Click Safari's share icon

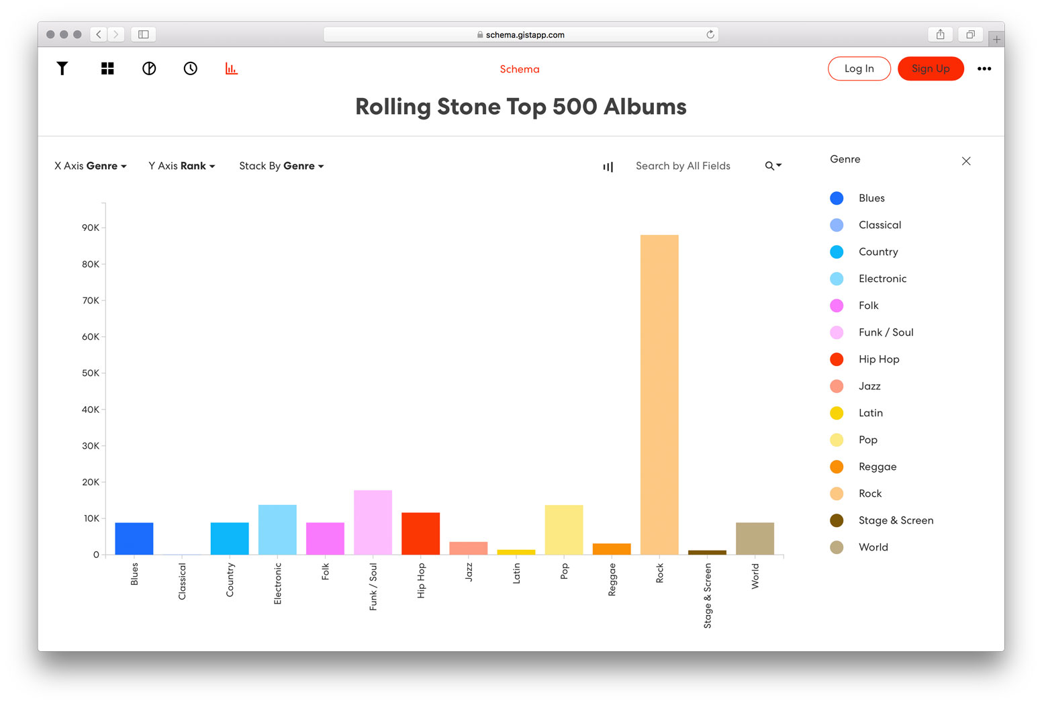[x=941, y=34]
